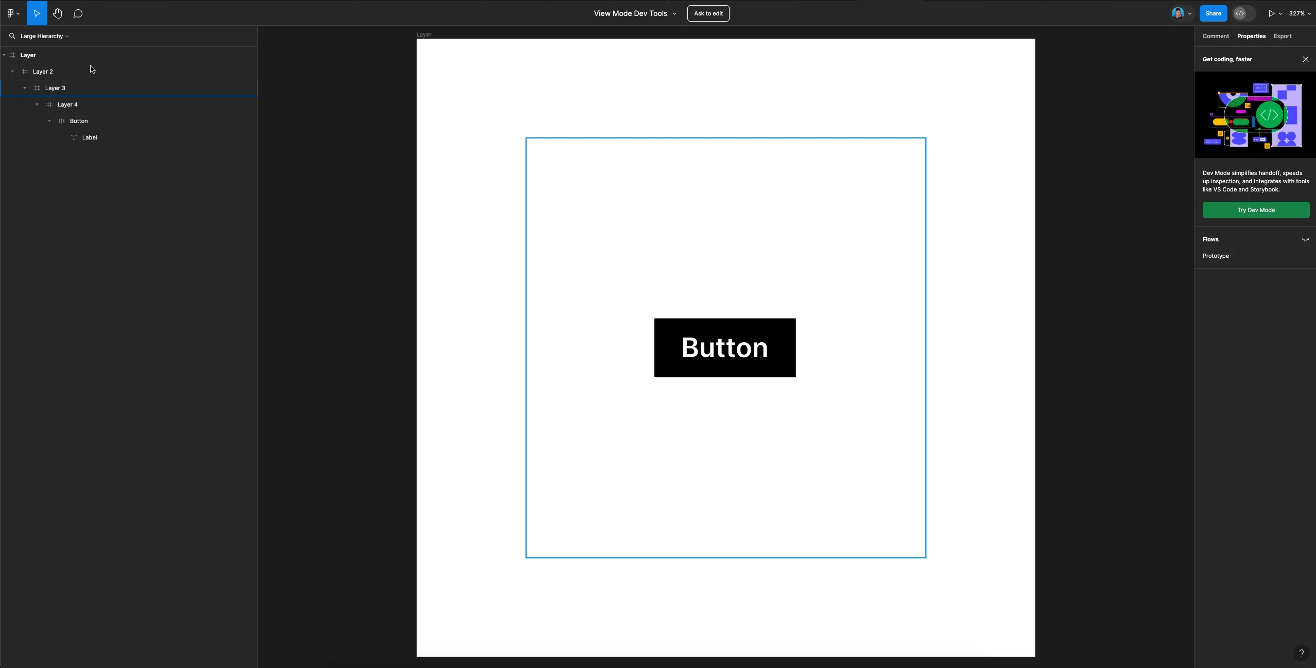Viewport: 1316px width, 668px height.
Task: Click the user avatar icon
Action: coord(1178,13)
